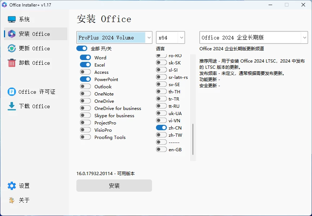Enable the VisioPro toggle switch

(85, 130)
